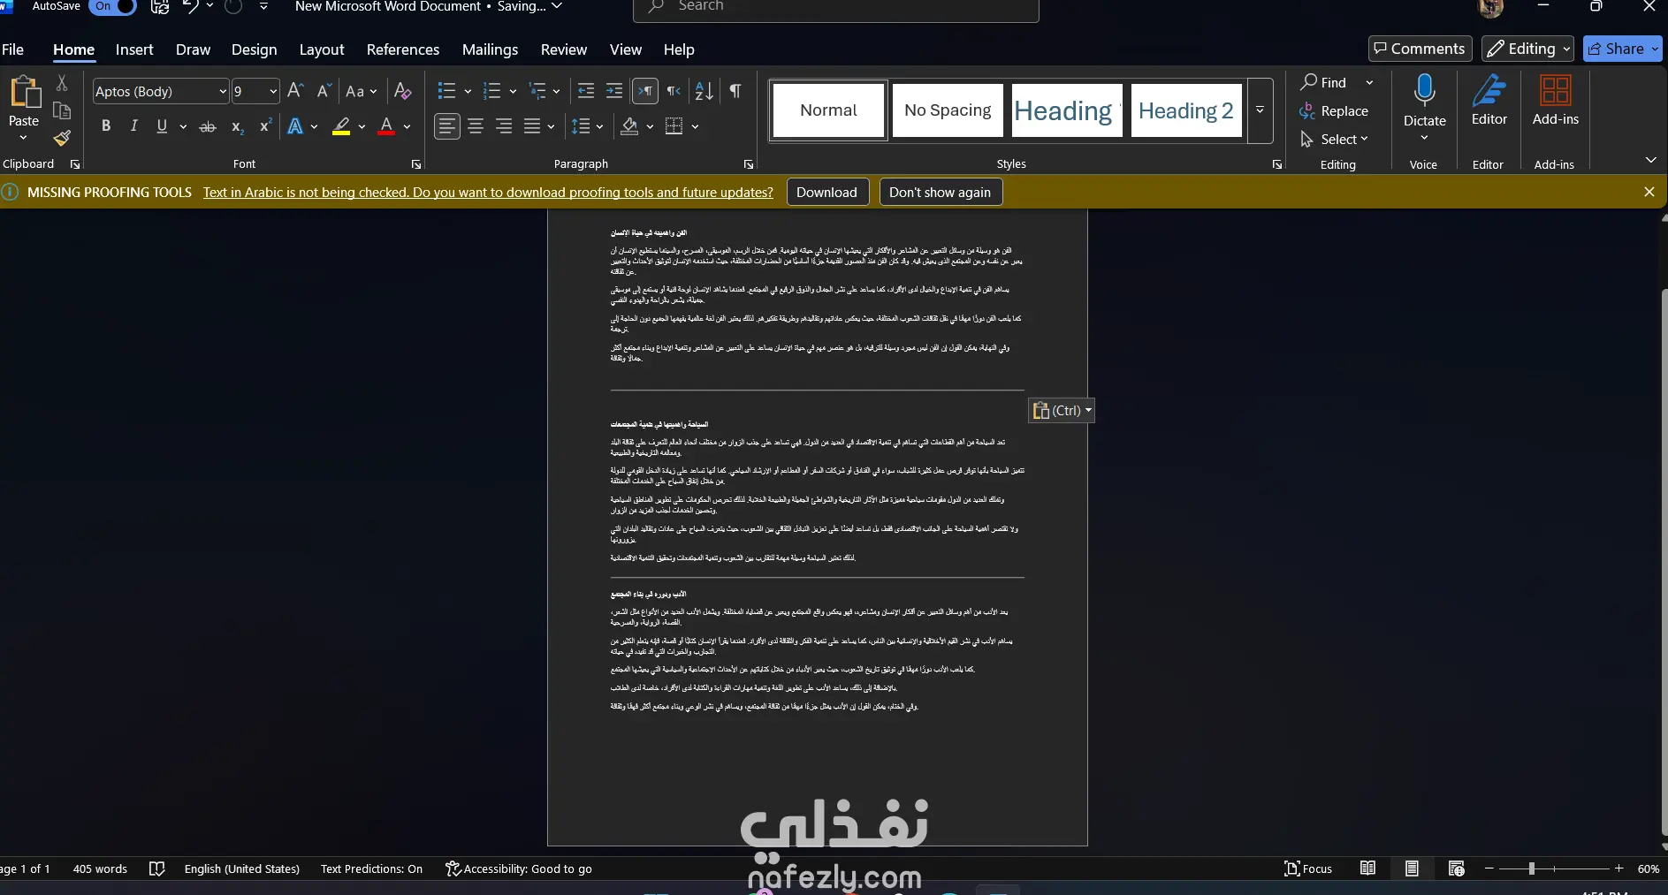Click the Replace button

click(x=1334, y=110)
